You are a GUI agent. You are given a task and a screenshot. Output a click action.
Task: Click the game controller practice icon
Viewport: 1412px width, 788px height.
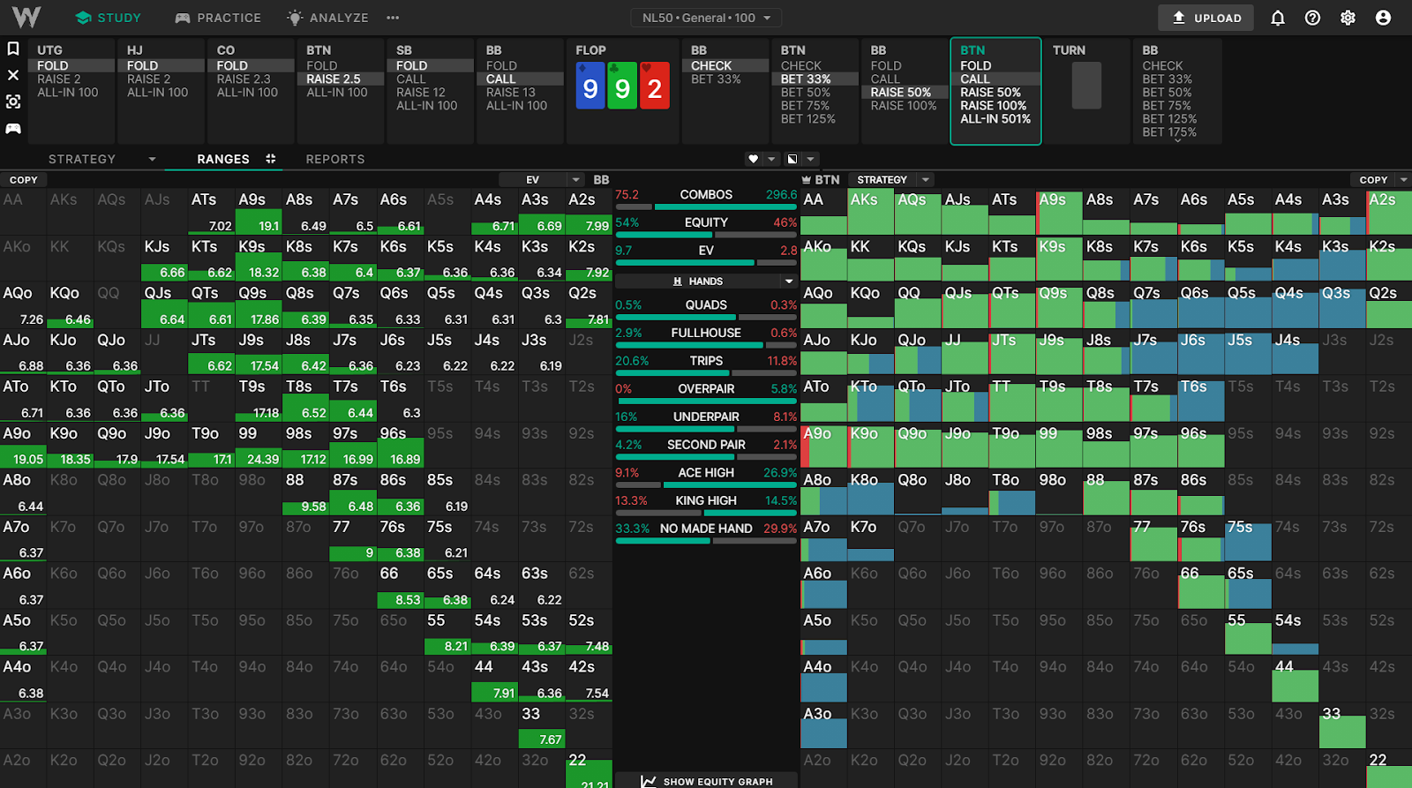[13, 129]
